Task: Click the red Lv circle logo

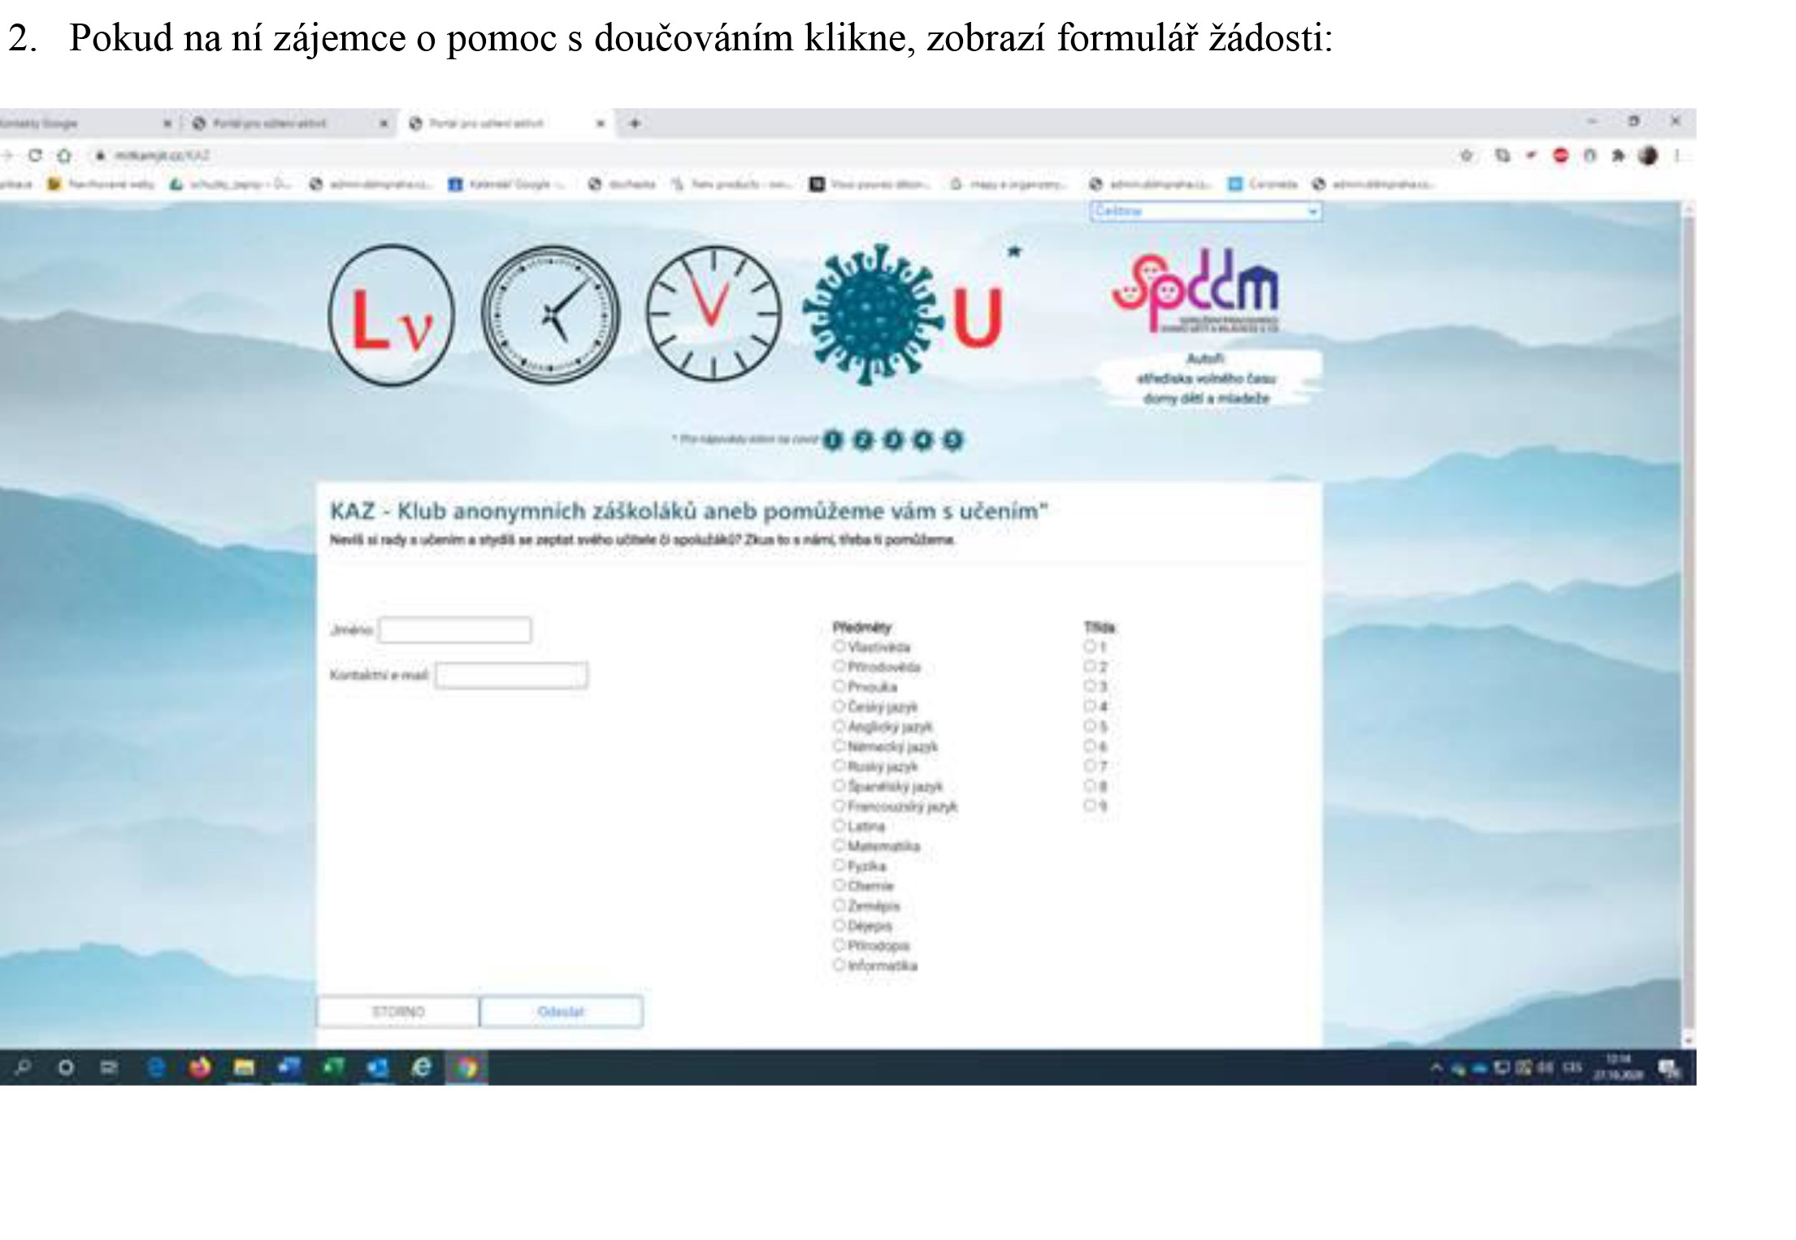Action: [392, 315]
